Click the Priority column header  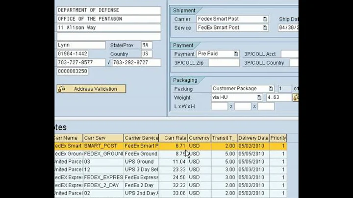(278, 138)
